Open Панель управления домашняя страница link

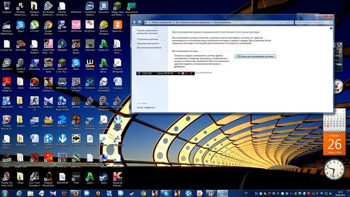pyautogui.click(x=147, y=32)
